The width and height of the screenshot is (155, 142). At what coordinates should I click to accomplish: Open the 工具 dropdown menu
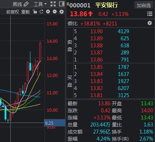click(40, 4)
